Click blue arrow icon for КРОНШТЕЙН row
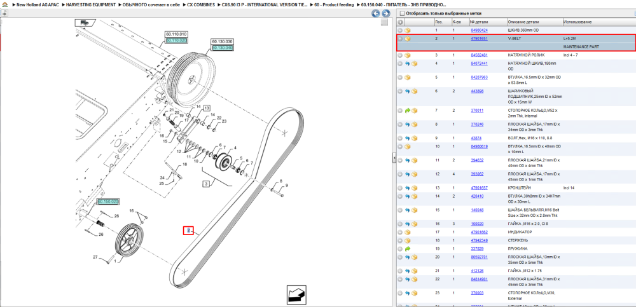Viewport: 636px width, 307px height. (x=408, y=188)
